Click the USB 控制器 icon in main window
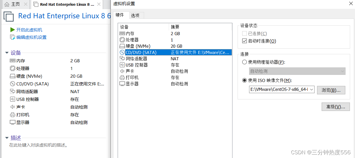355x158 pixels. [x=12, y=99]
